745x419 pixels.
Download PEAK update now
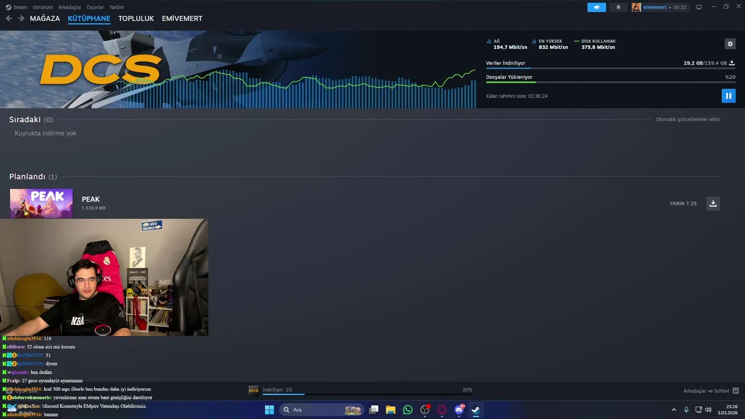[x=713, y=203]
